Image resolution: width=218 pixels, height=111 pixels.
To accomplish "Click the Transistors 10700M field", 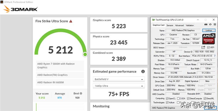I will [x=196, y=43].
